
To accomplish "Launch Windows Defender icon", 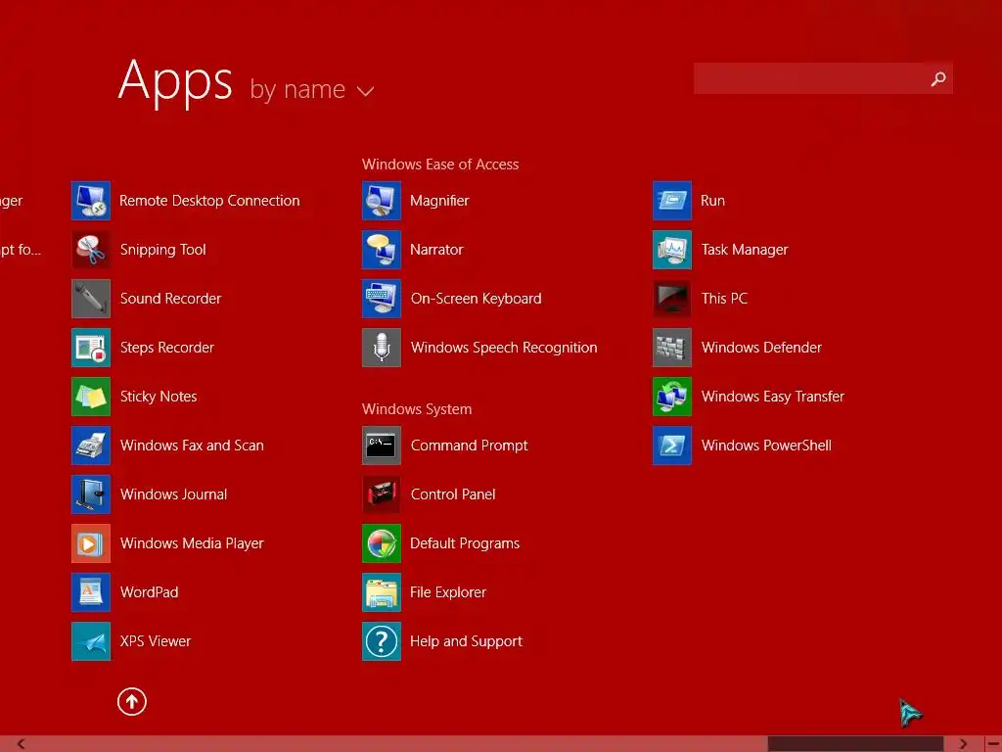I will (672, 348).
